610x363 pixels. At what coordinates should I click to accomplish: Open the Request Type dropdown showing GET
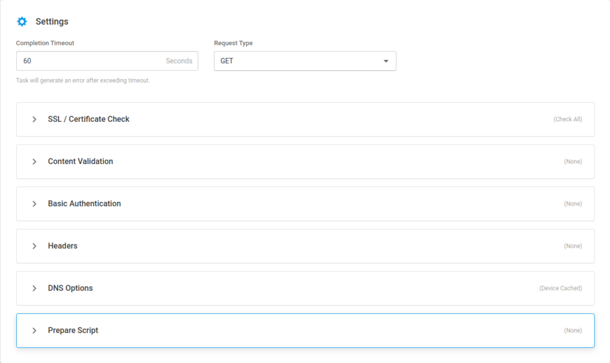305,60
